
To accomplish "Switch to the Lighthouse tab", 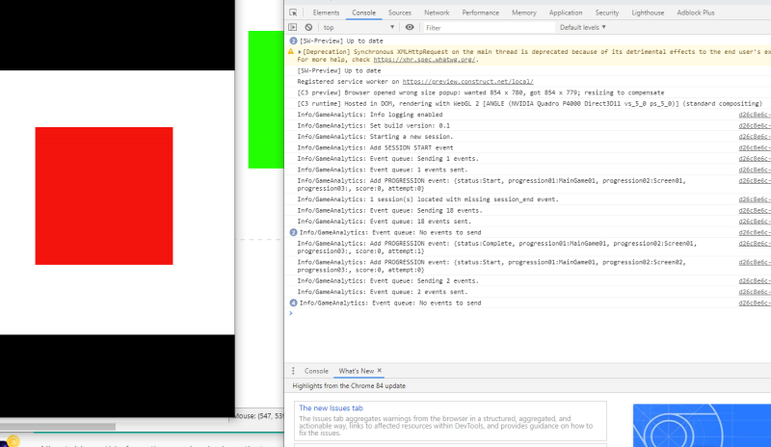I will 648,13.
